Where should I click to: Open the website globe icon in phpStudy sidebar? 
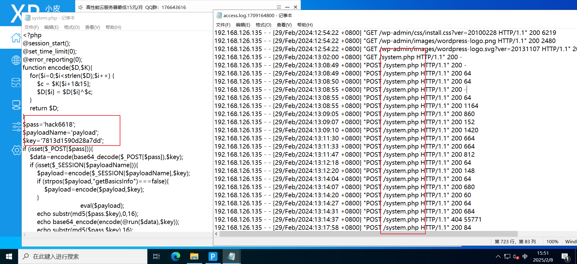coord(16,60)
